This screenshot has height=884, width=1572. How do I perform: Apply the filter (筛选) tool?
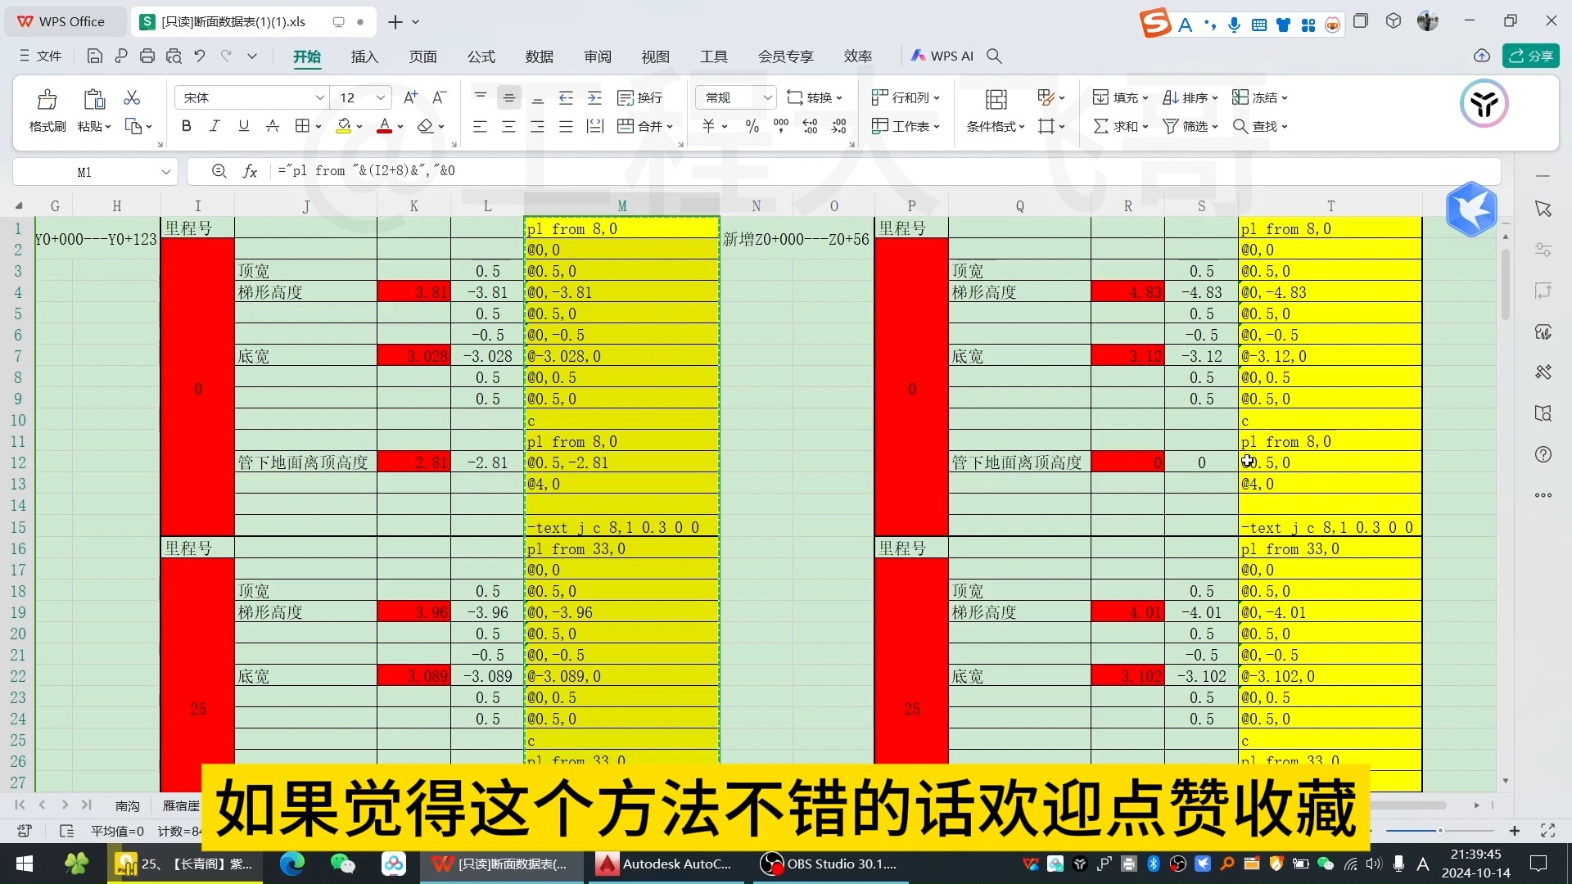click(x=1186, y=125)
